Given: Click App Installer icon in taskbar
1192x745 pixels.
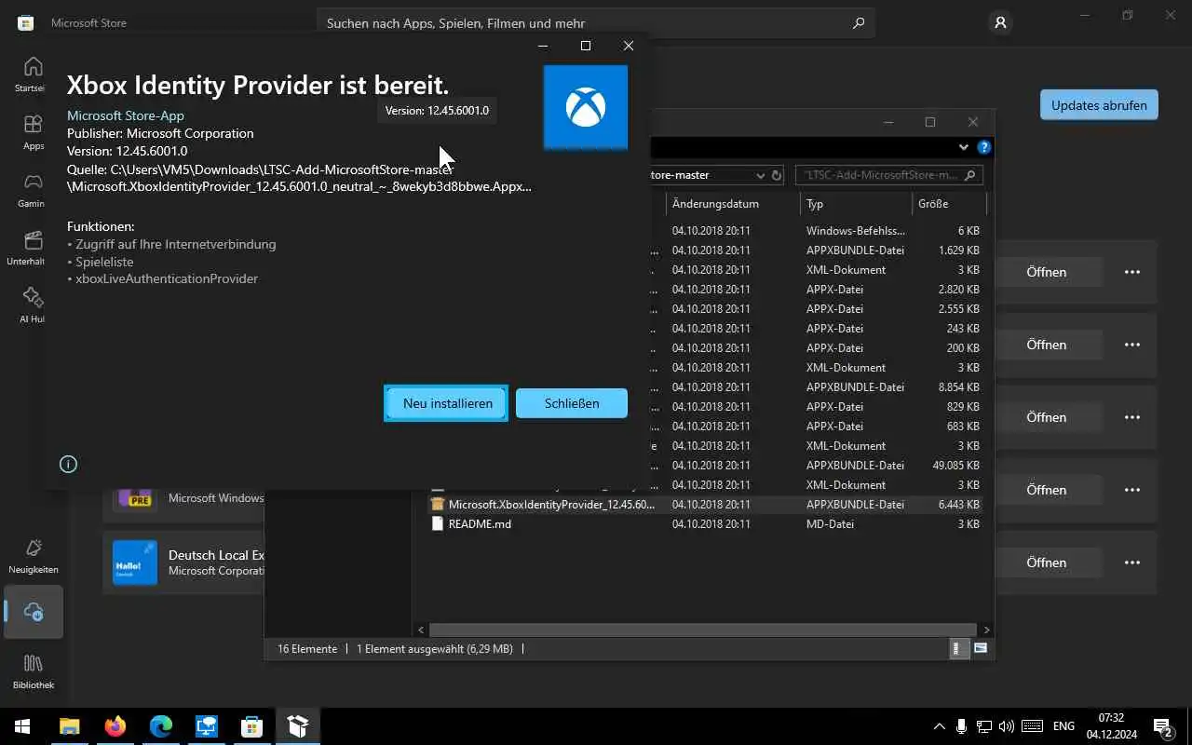Looking at the screenshot, I should [298, 726].
